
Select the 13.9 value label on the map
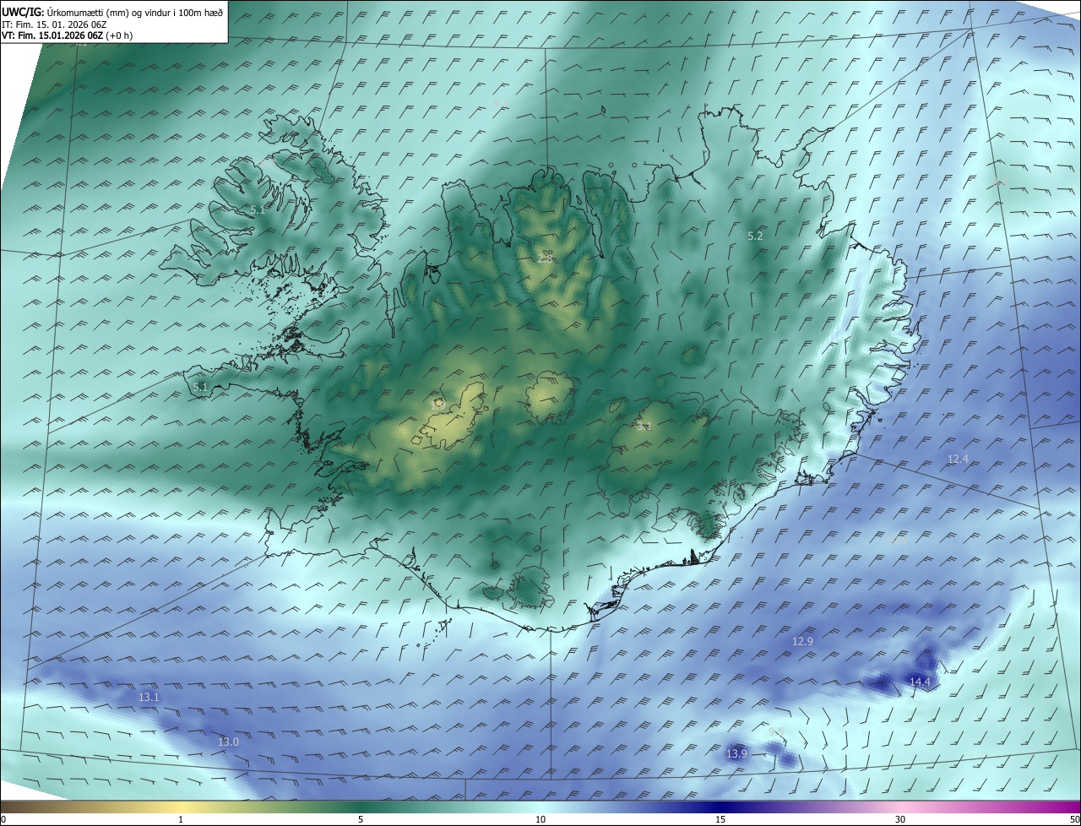[737, 753]
